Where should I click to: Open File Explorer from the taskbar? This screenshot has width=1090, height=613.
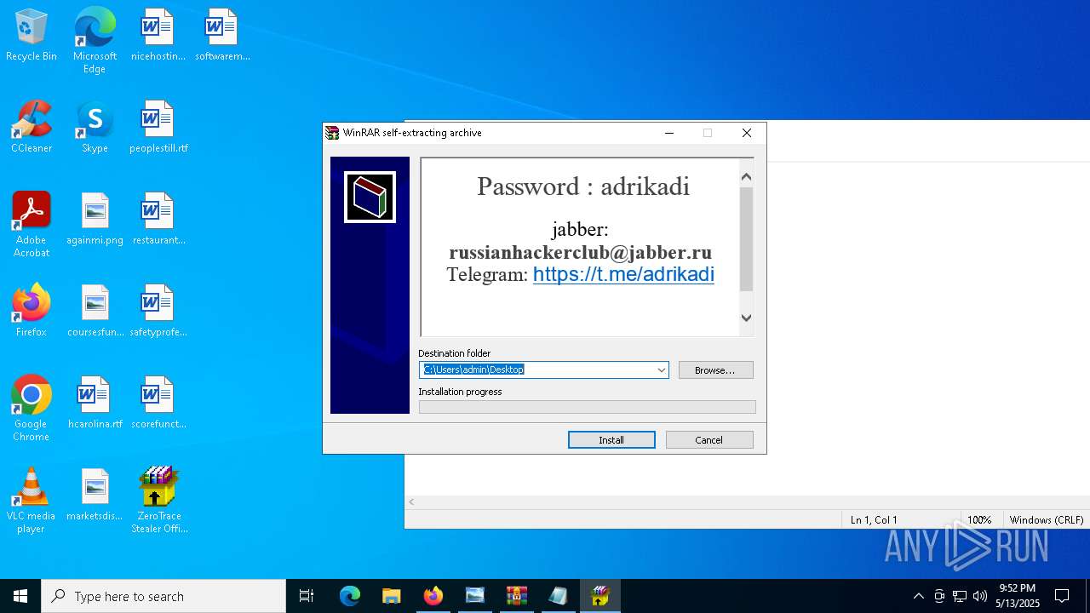click(x=391, y=596)
